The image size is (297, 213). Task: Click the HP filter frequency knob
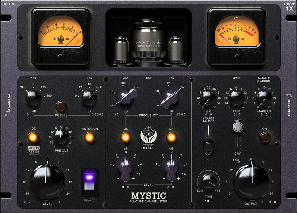click(x=33, y=98)
